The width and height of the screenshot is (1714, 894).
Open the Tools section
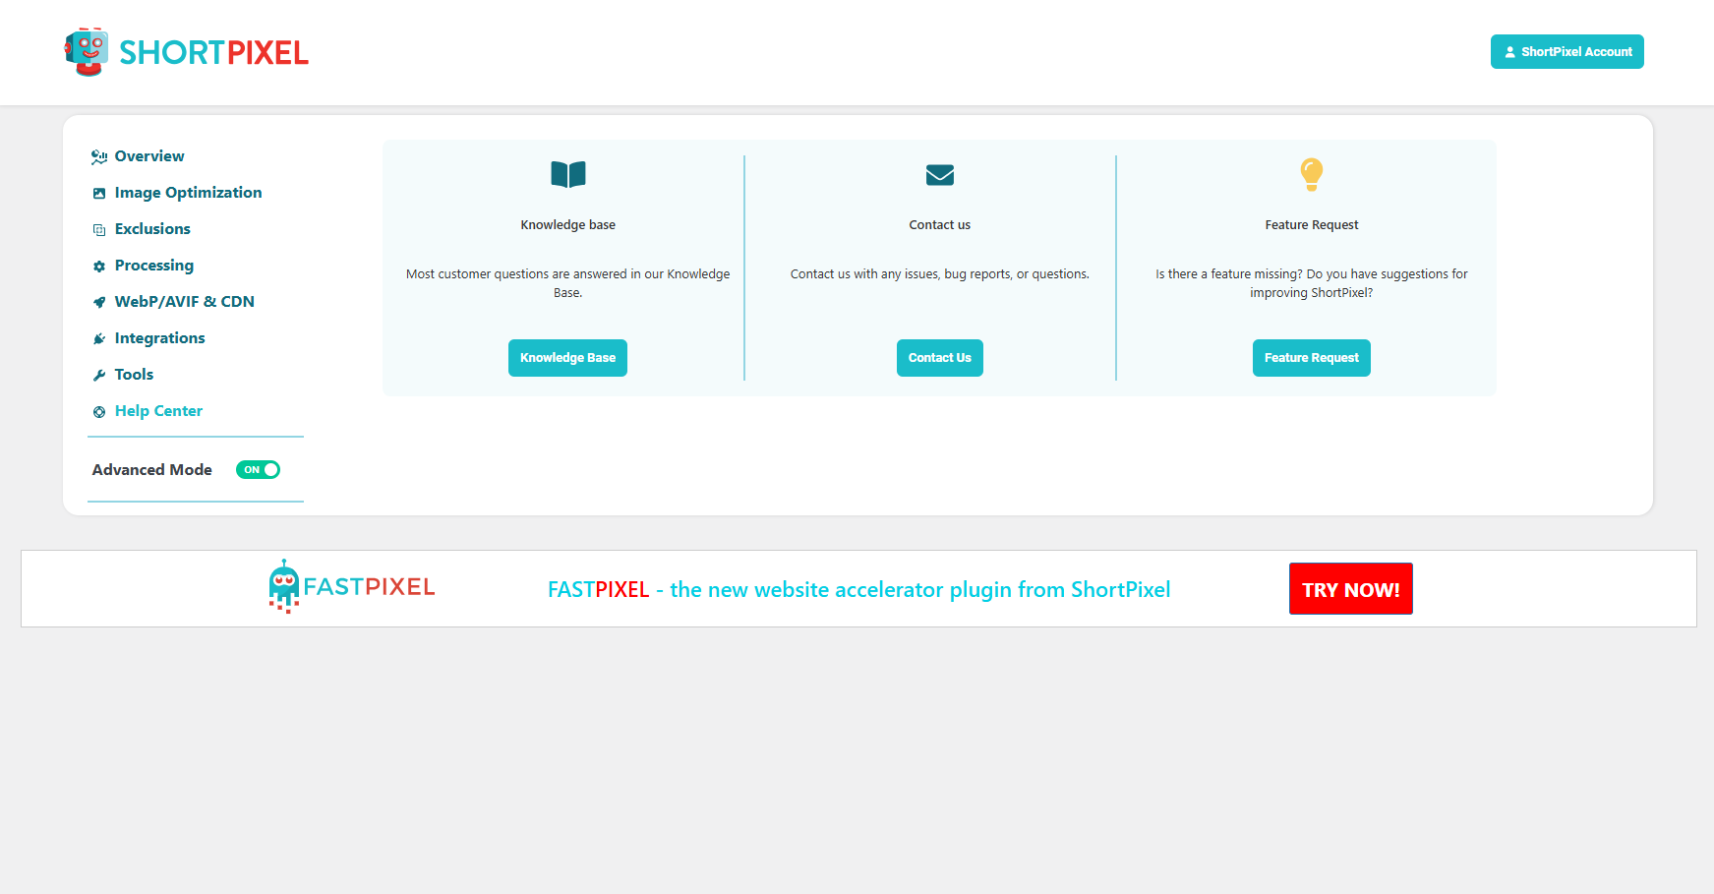134,375
